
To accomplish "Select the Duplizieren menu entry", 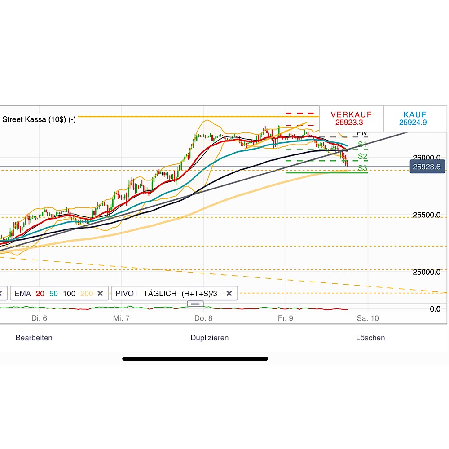I will coord(209,338).
